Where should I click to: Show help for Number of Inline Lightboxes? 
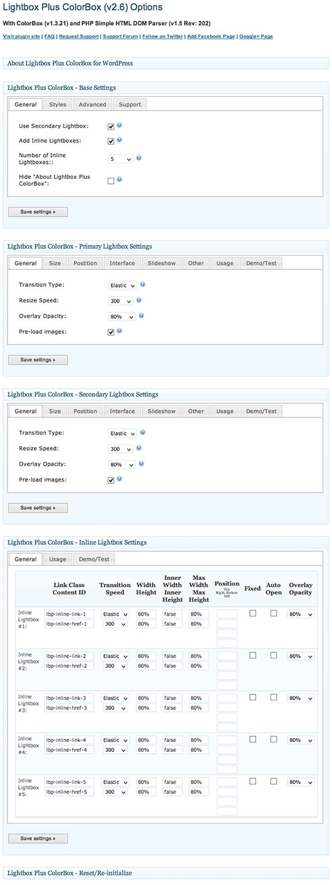point(139,158)
